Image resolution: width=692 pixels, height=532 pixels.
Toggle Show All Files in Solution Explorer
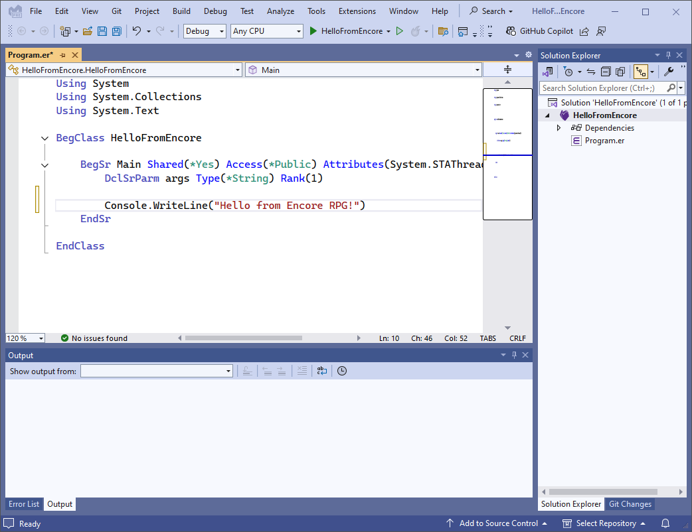coord(620,72)
